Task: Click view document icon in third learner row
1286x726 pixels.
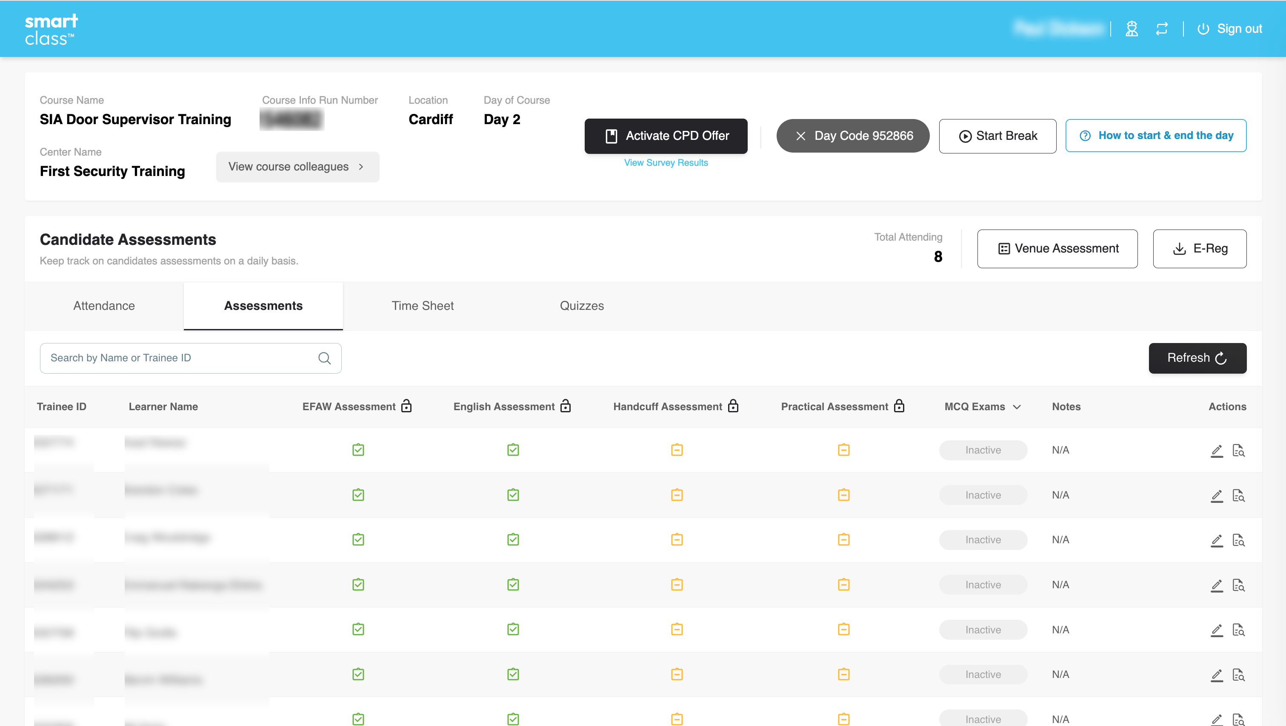Action: pyautogui.click(x=1239, y=540)
